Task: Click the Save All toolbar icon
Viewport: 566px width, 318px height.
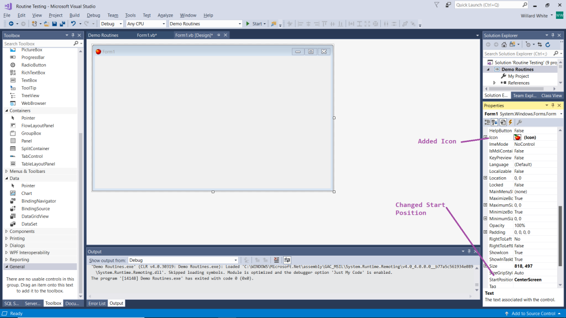Action: pos(62,24)
